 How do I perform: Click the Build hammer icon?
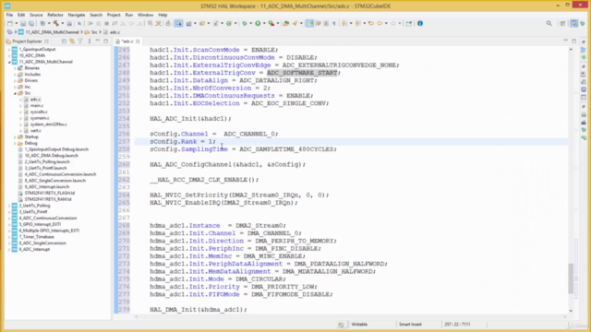(x=56, y=23)
